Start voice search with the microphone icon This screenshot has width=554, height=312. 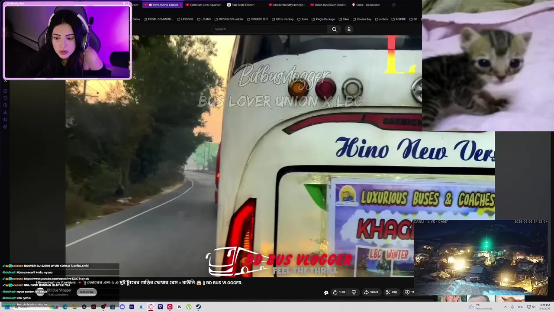coord(349,29)
